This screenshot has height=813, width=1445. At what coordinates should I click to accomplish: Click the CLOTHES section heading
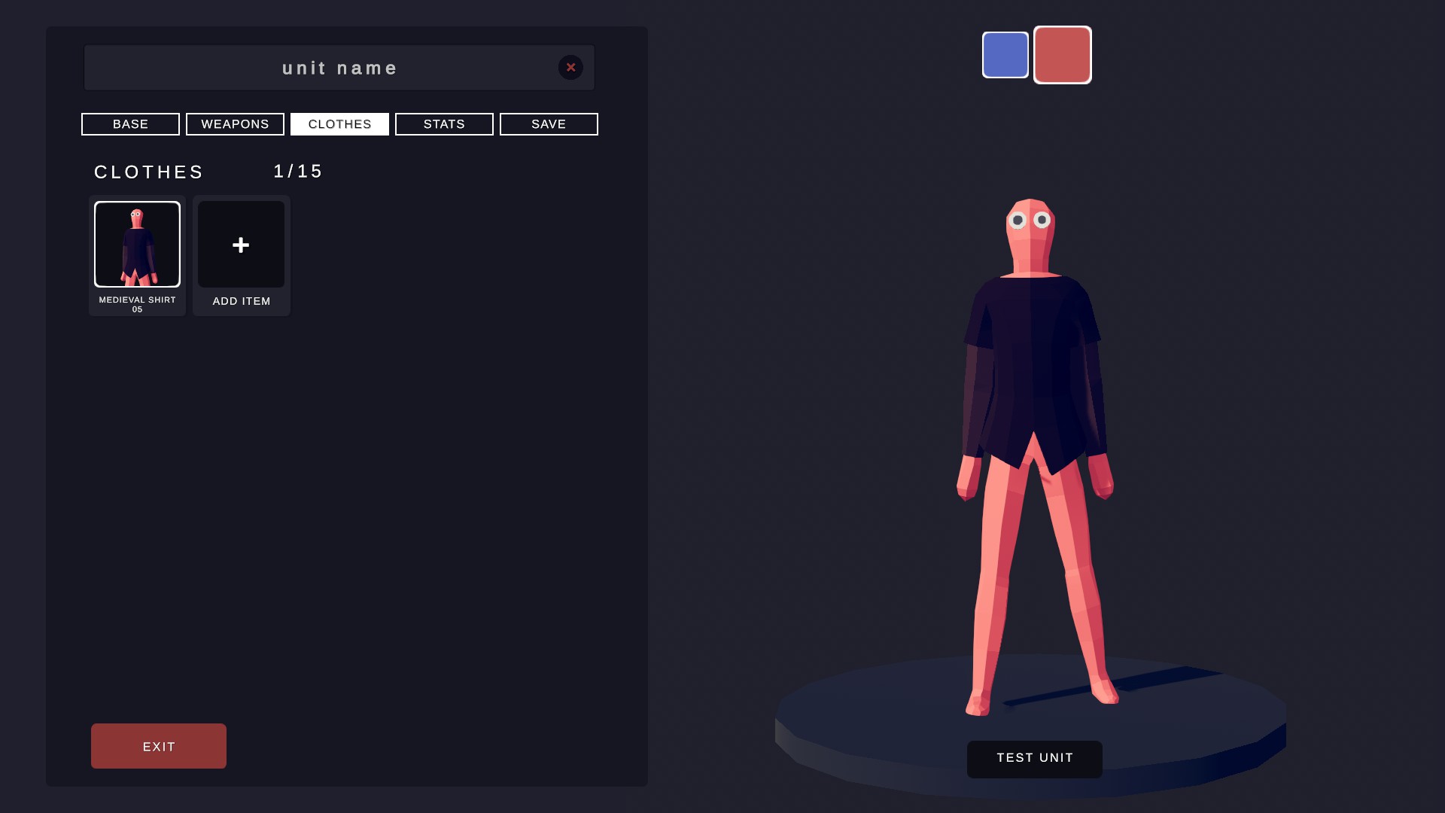point(149,172)
